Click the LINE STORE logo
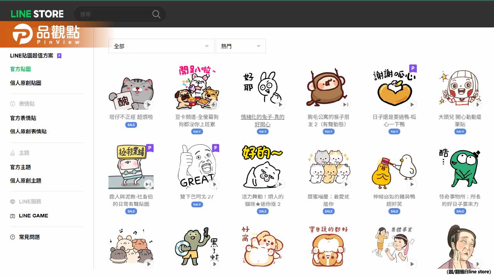Image resolution: width=494 pixels, height=278 pixels. [x=37, y=14]
